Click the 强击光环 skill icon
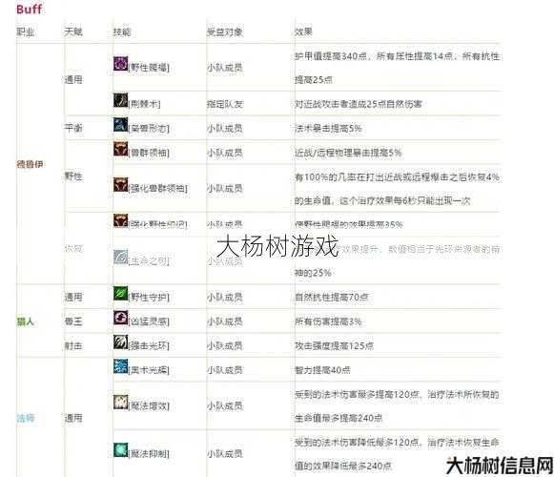The width and height of the screenshot is (554, 477). point(120,342)
